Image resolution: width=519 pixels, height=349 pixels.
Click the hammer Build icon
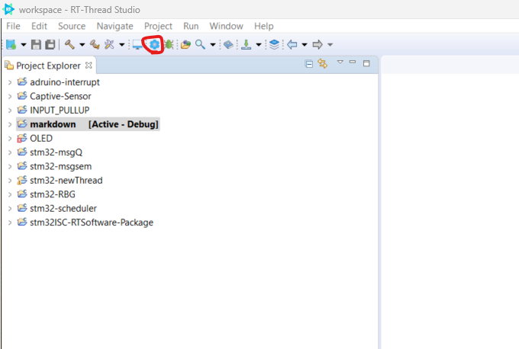click(69, 45)
